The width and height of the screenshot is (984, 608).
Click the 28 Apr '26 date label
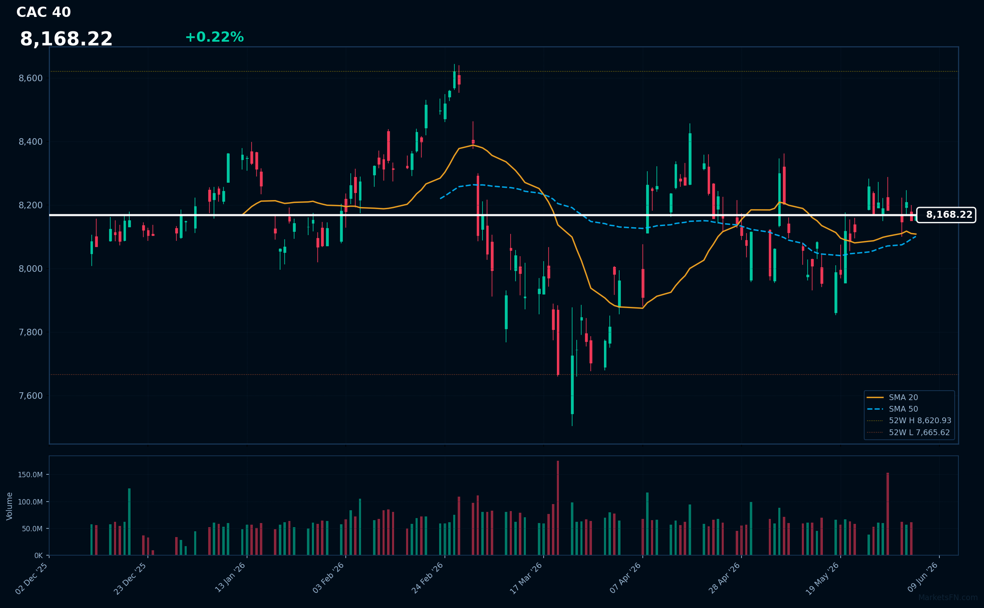(x=724, y=578)
